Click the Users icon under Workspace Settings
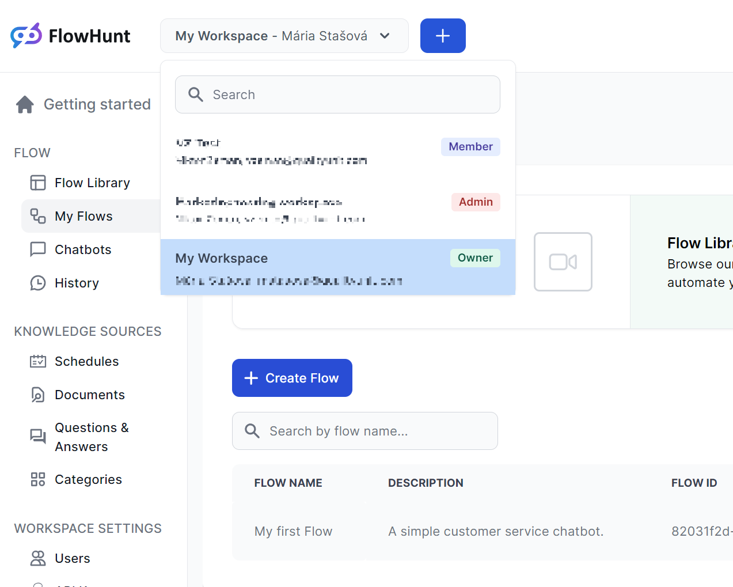This screenshot has width=733, height=587. pos(38,558)
